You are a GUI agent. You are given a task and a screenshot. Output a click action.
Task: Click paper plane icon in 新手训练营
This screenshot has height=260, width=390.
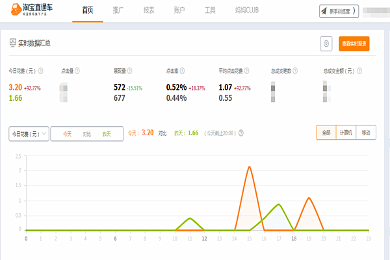pyautogui.click(x=324, y=11)
